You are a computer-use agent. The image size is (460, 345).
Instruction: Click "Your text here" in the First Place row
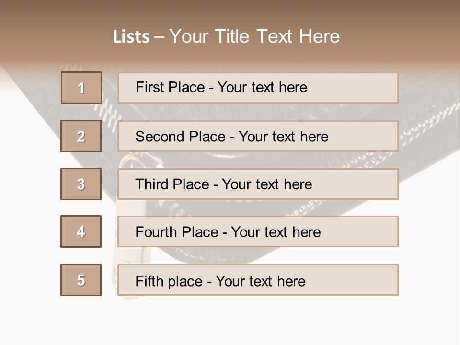point(262,87)
